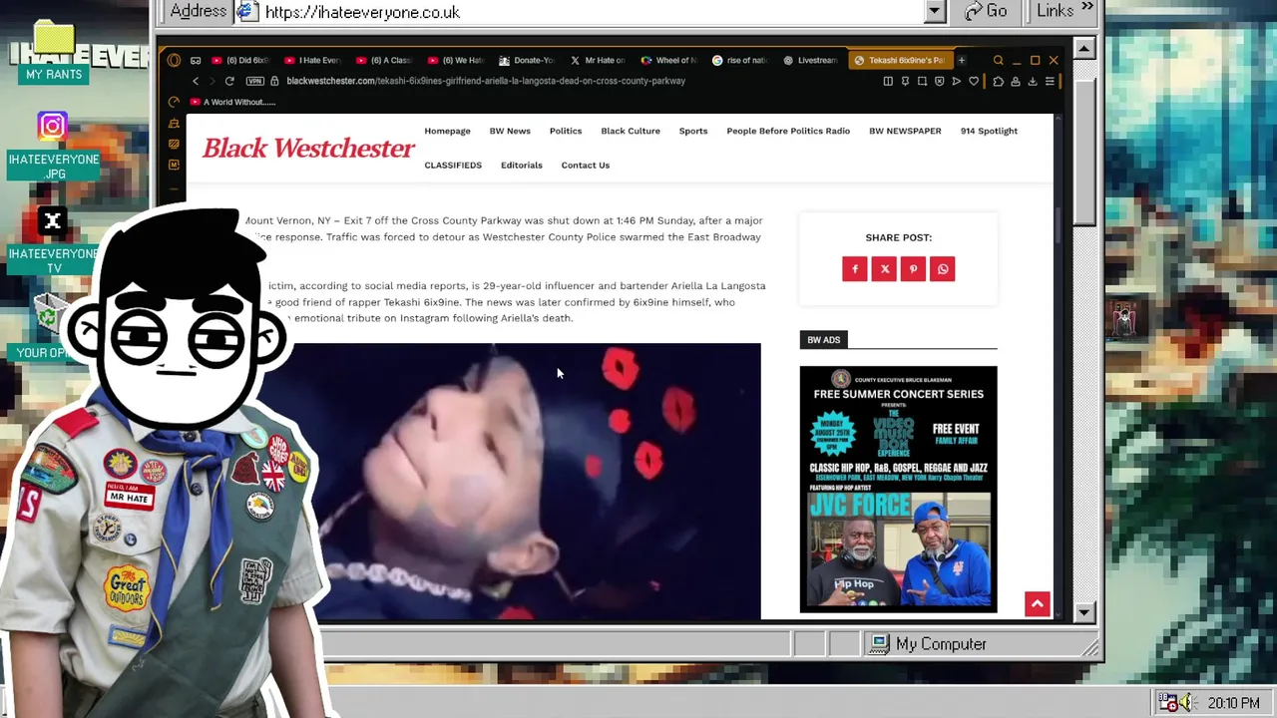This screenshot has height=718, width=1277.
Task: Open the extensions cube icon
Action: tap(998, 81)
